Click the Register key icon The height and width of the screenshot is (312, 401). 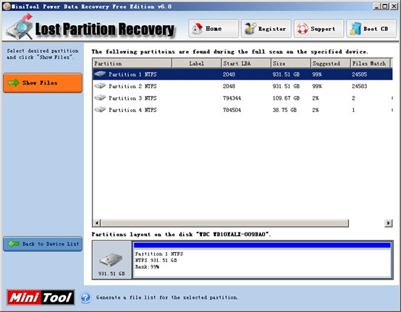[250, 29]
